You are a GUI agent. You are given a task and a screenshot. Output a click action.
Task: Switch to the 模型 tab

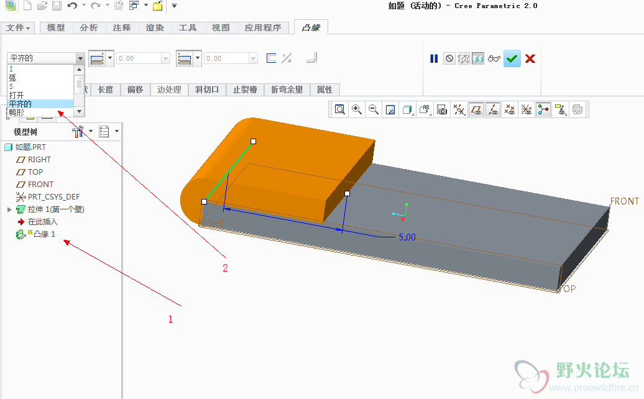pyautogui.click(x=56, y=27)
